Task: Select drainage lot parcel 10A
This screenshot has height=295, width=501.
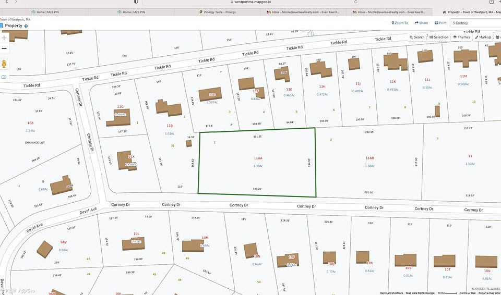Action: [30, 123]
